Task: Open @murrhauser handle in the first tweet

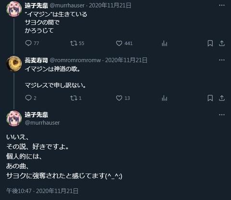Action: [x=67, y=5]
